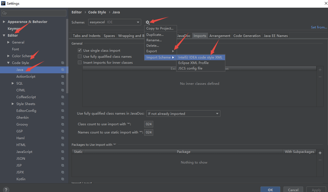Viewport: 328px width, 192px height.
Task: Choose Copy to Project menu entry
Action: [x=160, y=28]
